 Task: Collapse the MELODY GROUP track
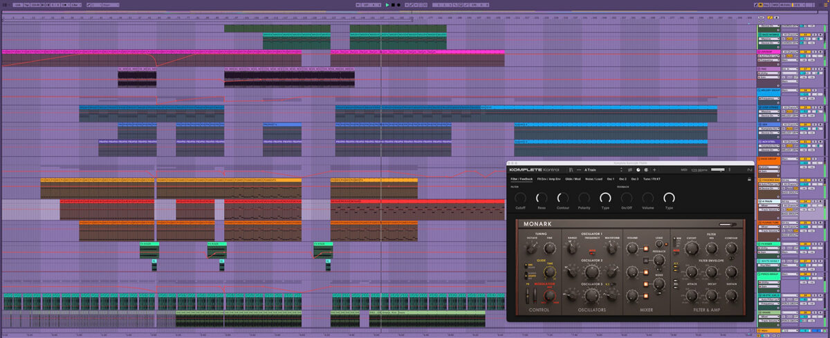pyautogui.click(x=759, y=90)
